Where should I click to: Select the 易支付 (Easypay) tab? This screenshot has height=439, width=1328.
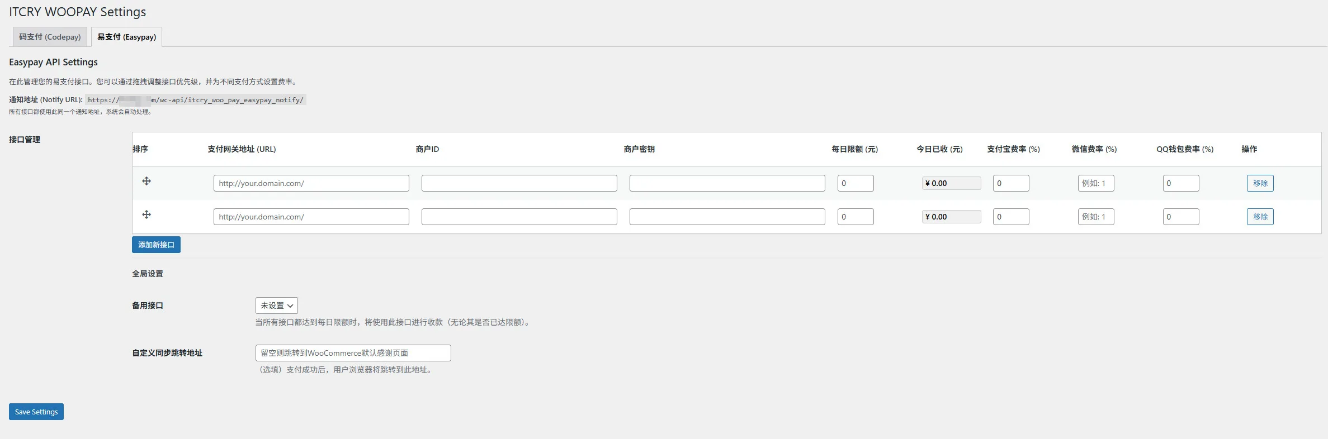pyautogui.click(x=127, y=37)
